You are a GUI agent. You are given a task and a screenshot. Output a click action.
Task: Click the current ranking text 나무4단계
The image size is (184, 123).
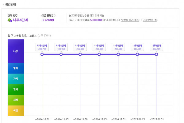(x=21, y=20)
